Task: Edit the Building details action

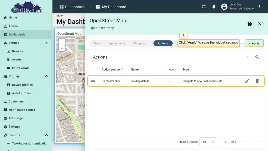Action: coord(247,81)
